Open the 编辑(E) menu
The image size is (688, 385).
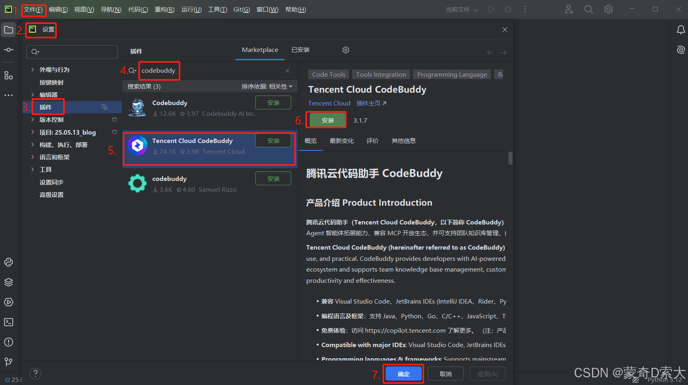point(58,10)
